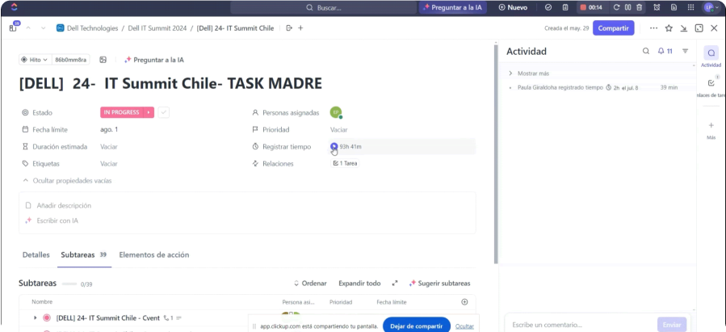Go to next task with down chevron
This screenshot has height=332, width=726.
(43, 28)
